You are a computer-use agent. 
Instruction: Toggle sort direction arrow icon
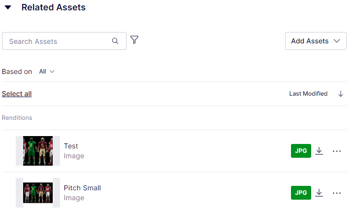340,94
